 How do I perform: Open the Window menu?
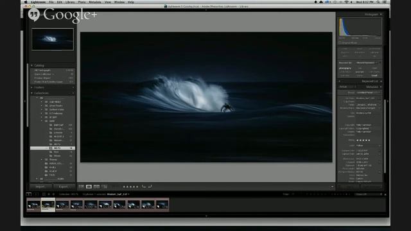(x=119, y=2)
